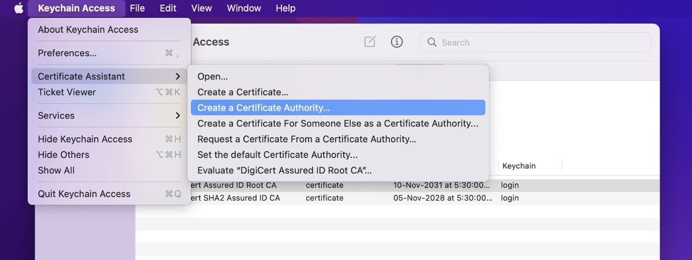Sort by the Keychain column header
692x260 pixels.
[519, 165]
